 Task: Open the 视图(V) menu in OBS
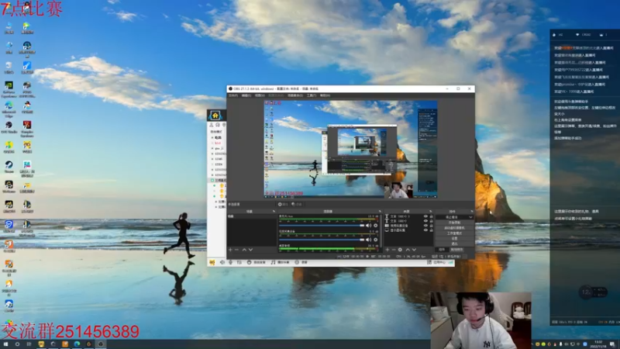[x=260, y=95]
